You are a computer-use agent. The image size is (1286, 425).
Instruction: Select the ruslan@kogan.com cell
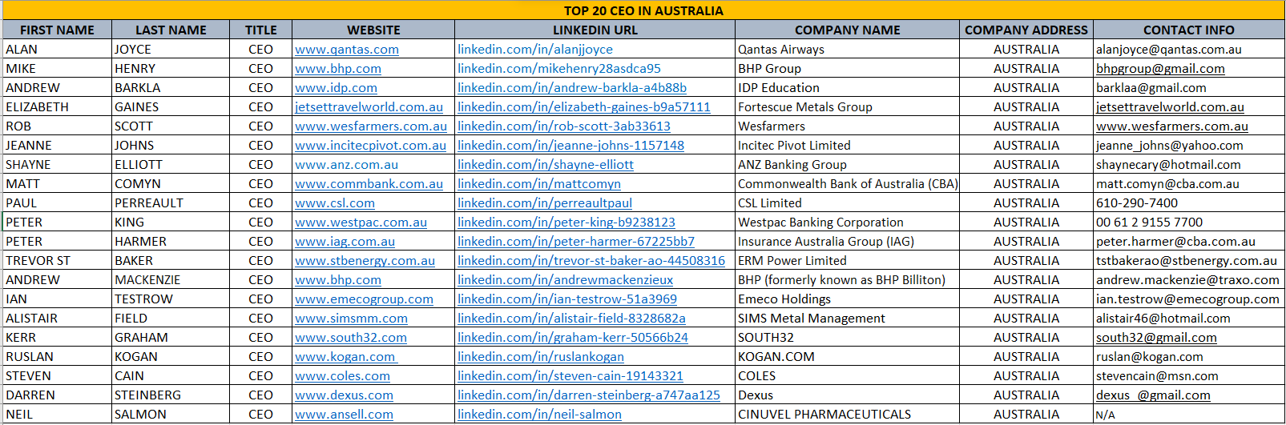point(1189,357)
